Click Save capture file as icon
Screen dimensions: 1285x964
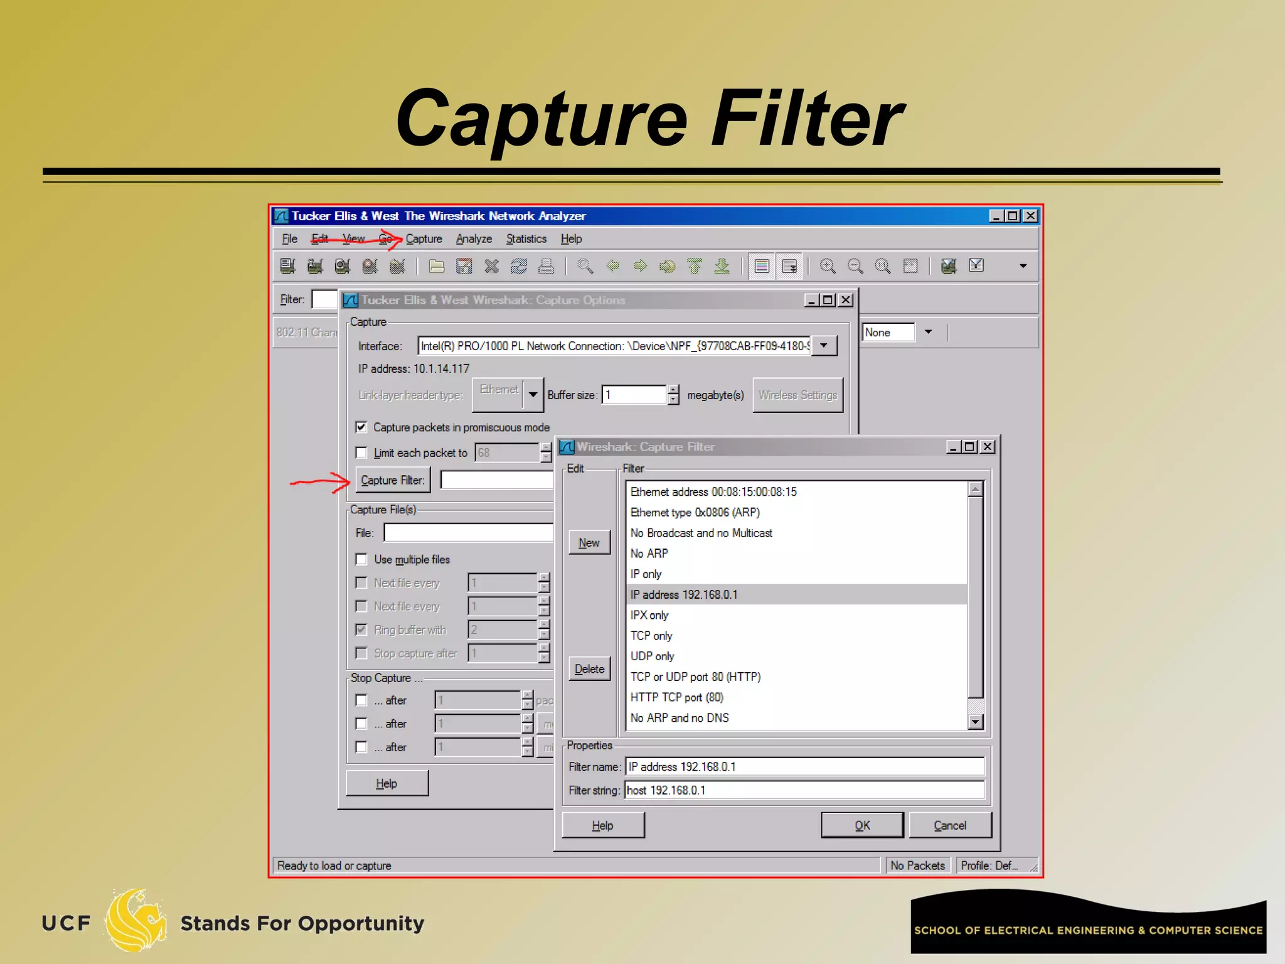pyautogui.click(x=464, y=266)
